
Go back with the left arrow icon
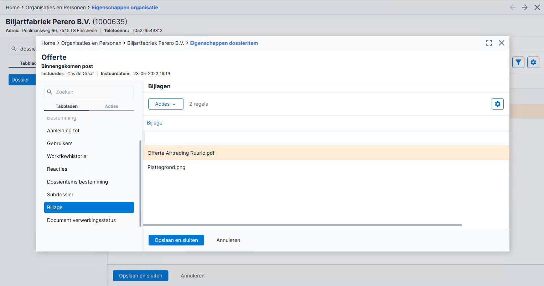[x=513, y=7]
